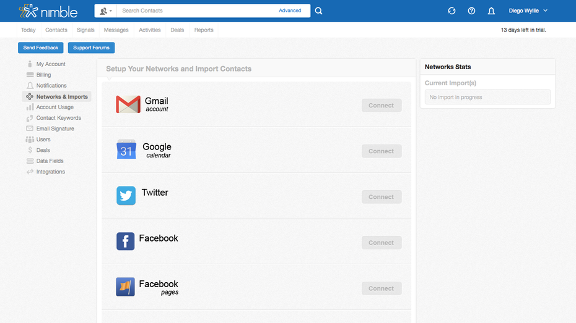Open the Messages tab
This screenshot has height=323, width=576.
click(x=116, y=30)
